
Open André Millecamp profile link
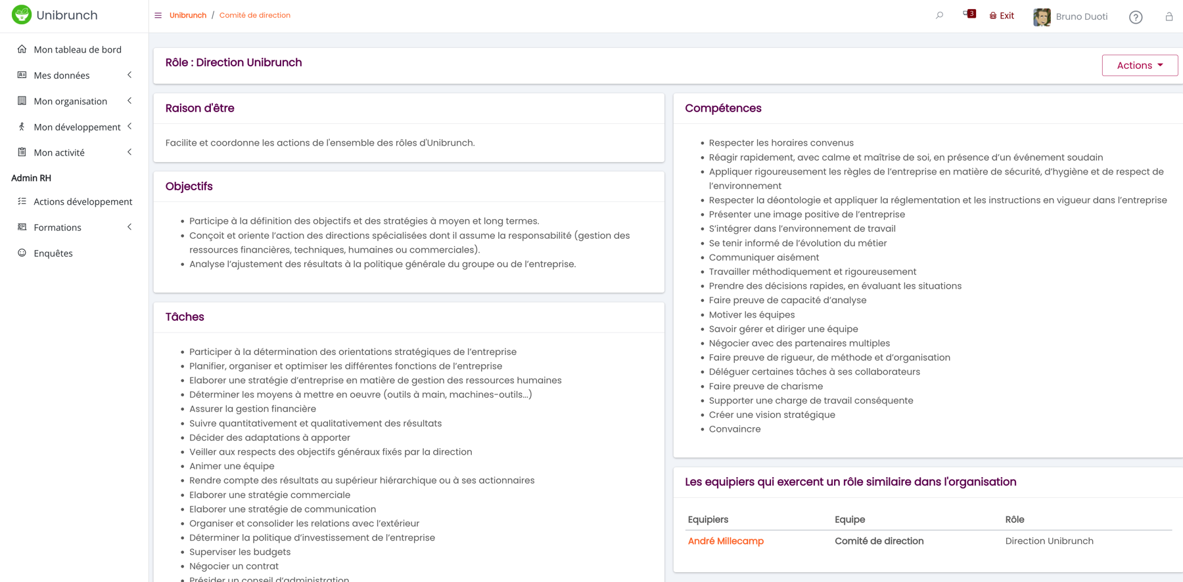pos(726,541)
